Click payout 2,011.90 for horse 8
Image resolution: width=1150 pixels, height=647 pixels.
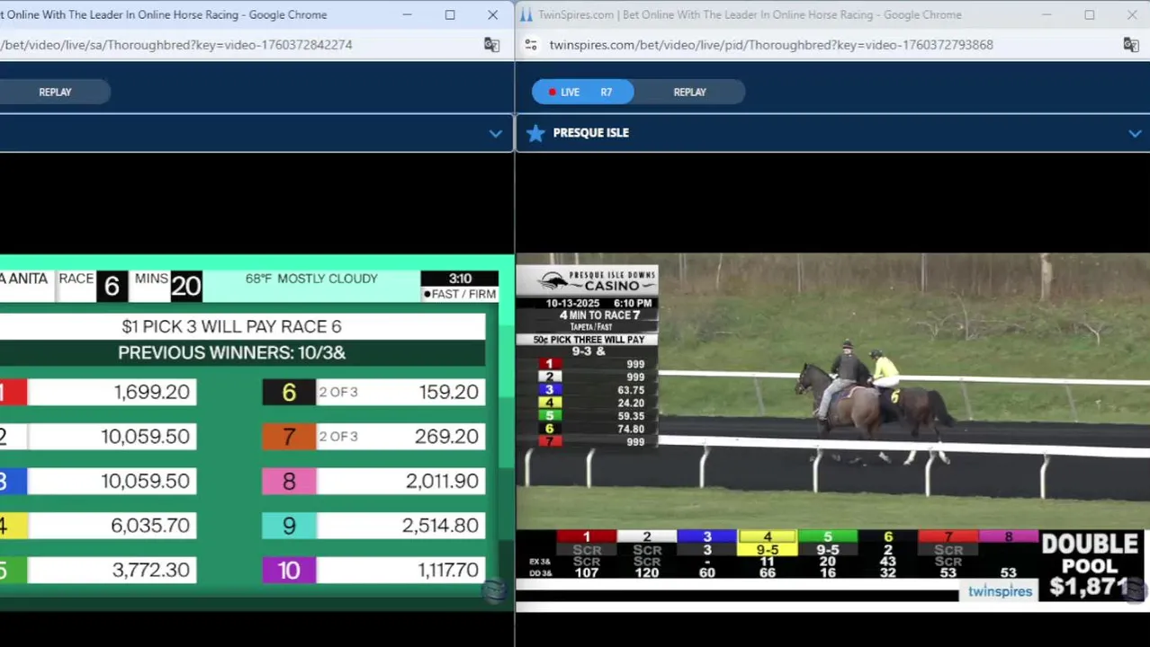[x=442, y=481]
